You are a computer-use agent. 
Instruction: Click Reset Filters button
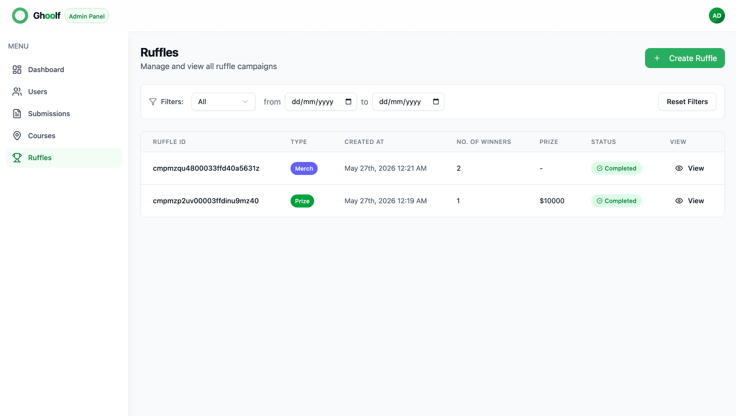click(687, 101)
